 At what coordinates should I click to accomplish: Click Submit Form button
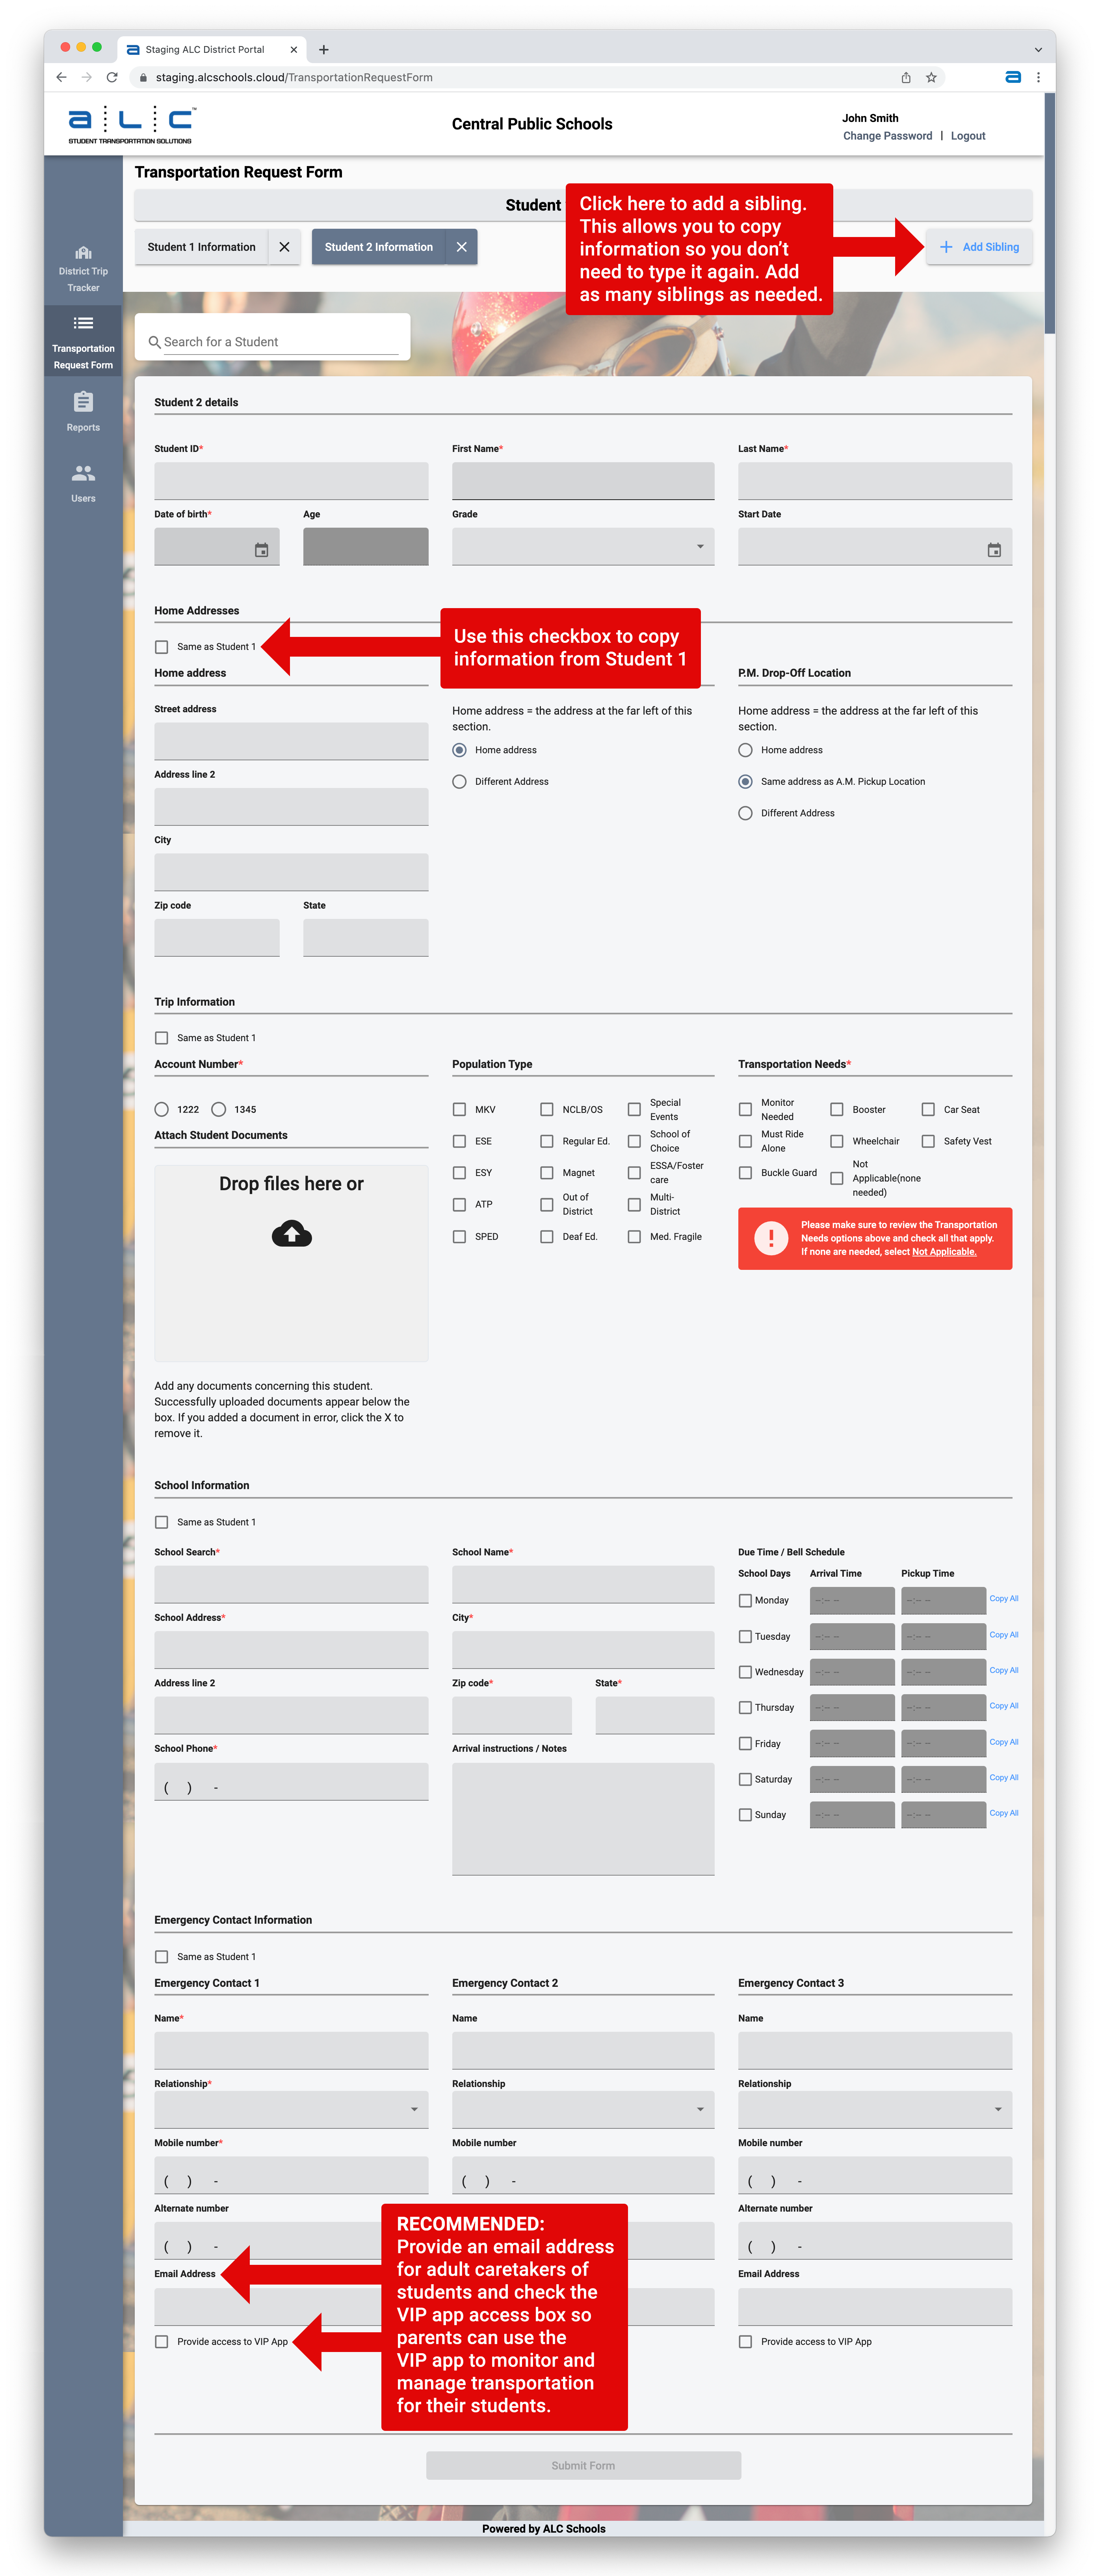(x=583, y=2466)
